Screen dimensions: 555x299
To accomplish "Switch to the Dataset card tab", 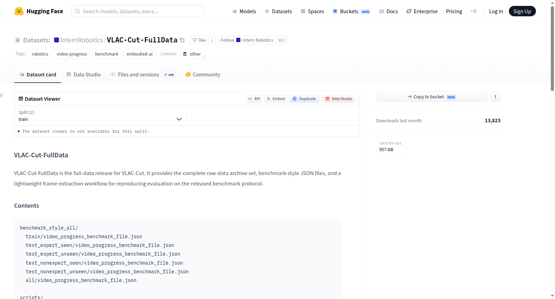I will pyautogui.click(x=38, y=75).
